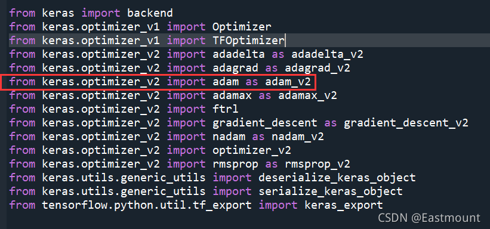The height and width of the screenshot is (229, 490).
Task: Click optimizer_v2 at end of import line
Action: (x=251, y=151)
